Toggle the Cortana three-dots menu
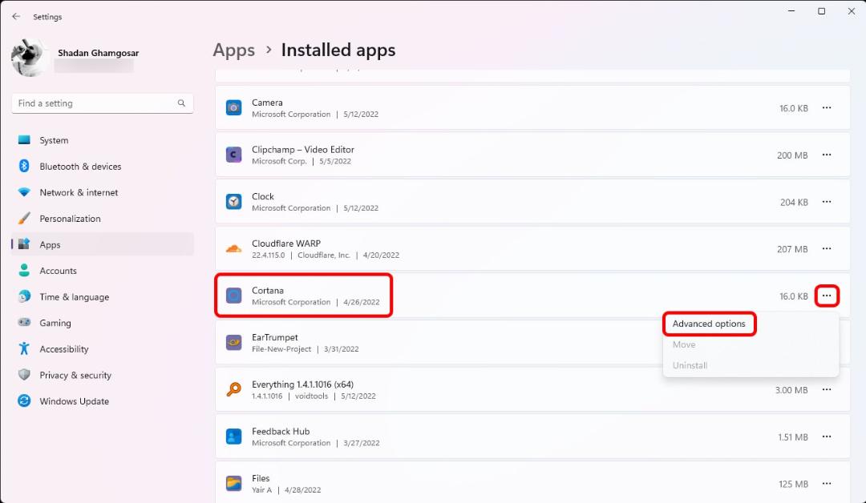The image size is (866, 503). 826,296
